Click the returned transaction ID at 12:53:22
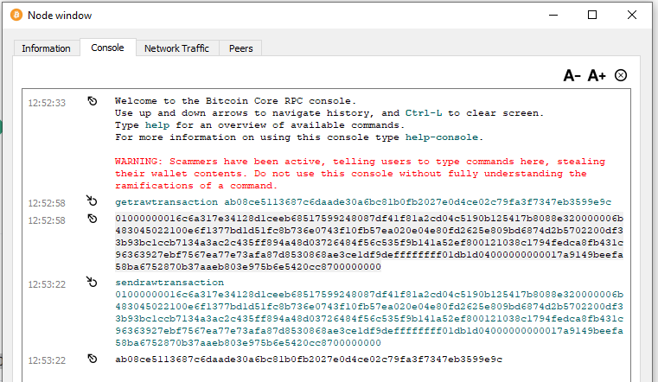658x382 pixels. tap(309, 360)
